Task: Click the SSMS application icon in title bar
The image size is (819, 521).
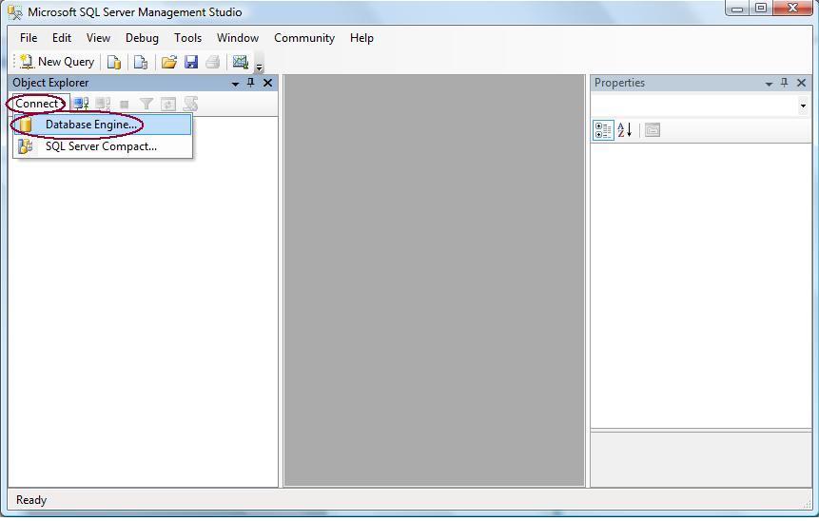Action: (x=15, y=12)
